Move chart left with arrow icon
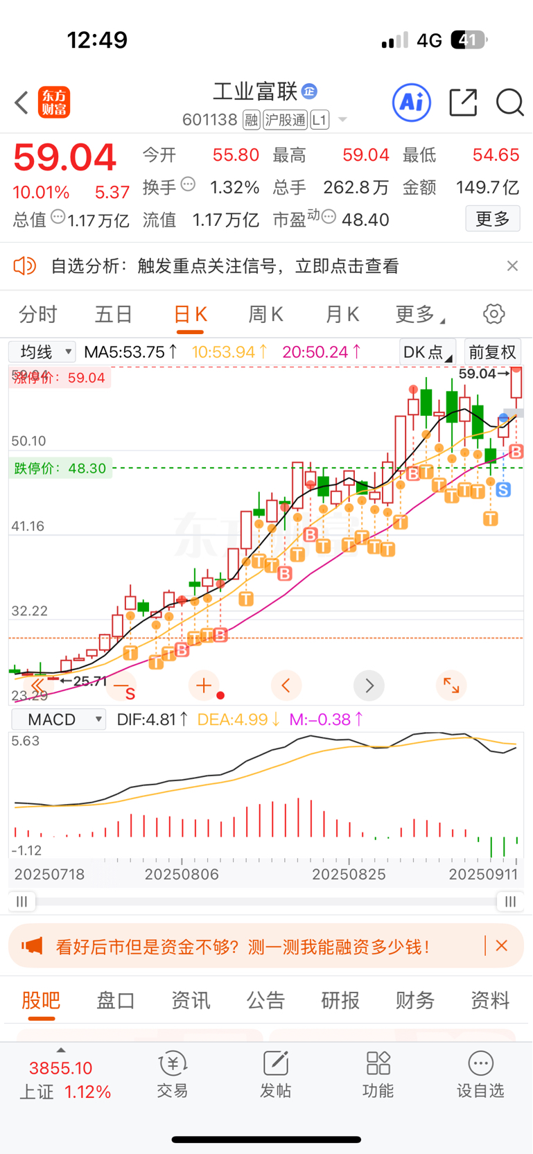This screenshot has height=1154, width=533. pos(286,685)
